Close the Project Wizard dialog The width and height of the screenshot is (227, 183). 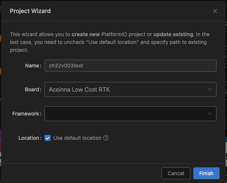215,11
